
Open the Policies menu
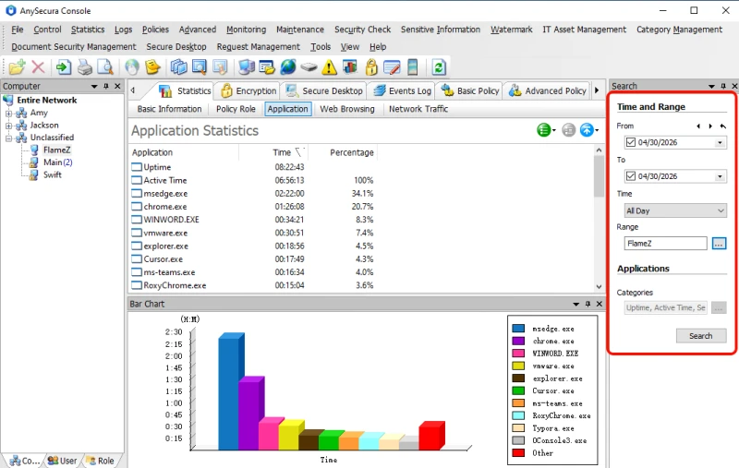155,30
